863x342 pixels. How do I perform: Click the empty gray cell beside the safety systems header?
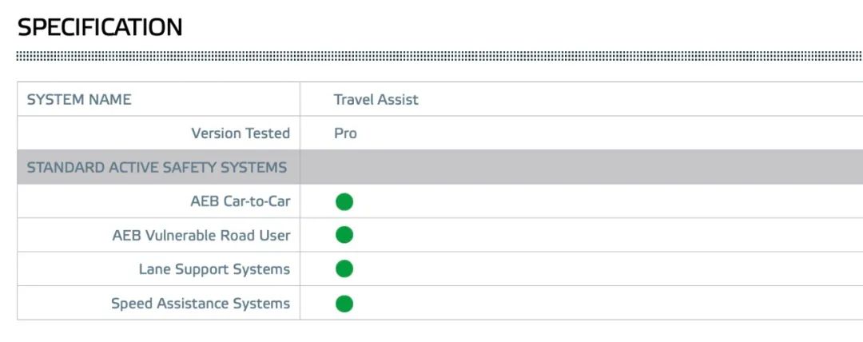581,167
